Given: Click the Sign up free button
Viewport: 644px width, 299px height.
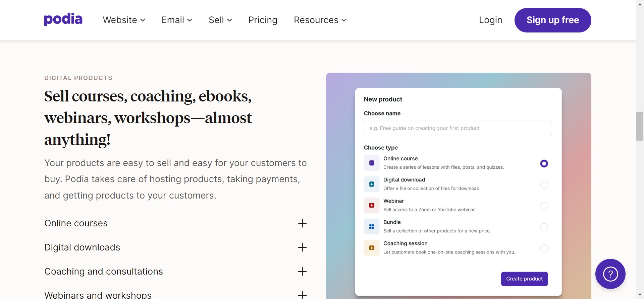Looking at the screenshot, I should click(x=552, y=20).
